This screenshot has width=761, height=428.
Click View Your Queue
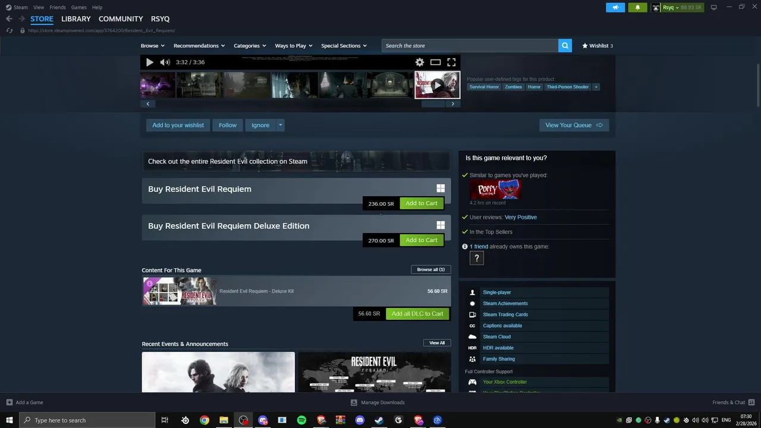click(574, 125)
